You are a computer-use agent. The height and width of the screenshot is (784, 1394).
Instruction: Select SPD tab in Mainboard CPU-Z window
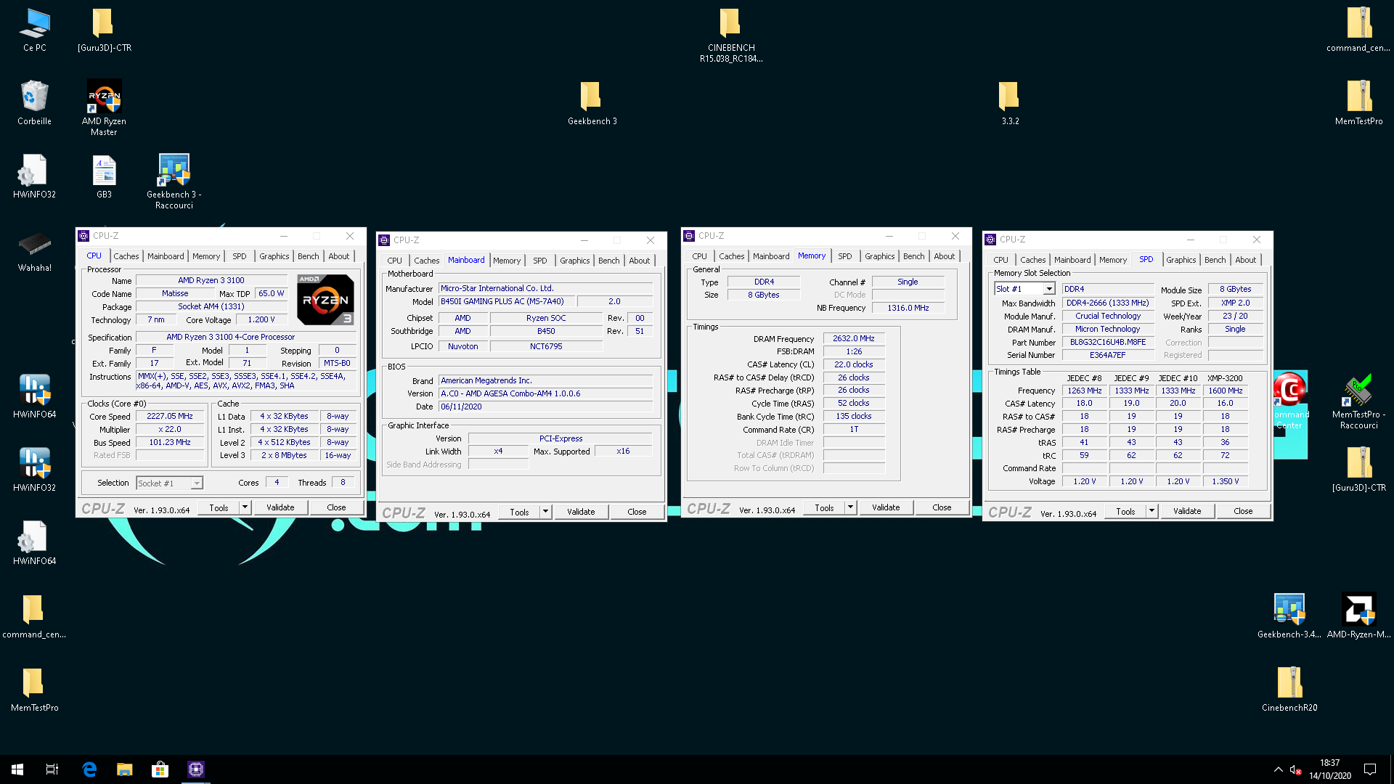539,261
